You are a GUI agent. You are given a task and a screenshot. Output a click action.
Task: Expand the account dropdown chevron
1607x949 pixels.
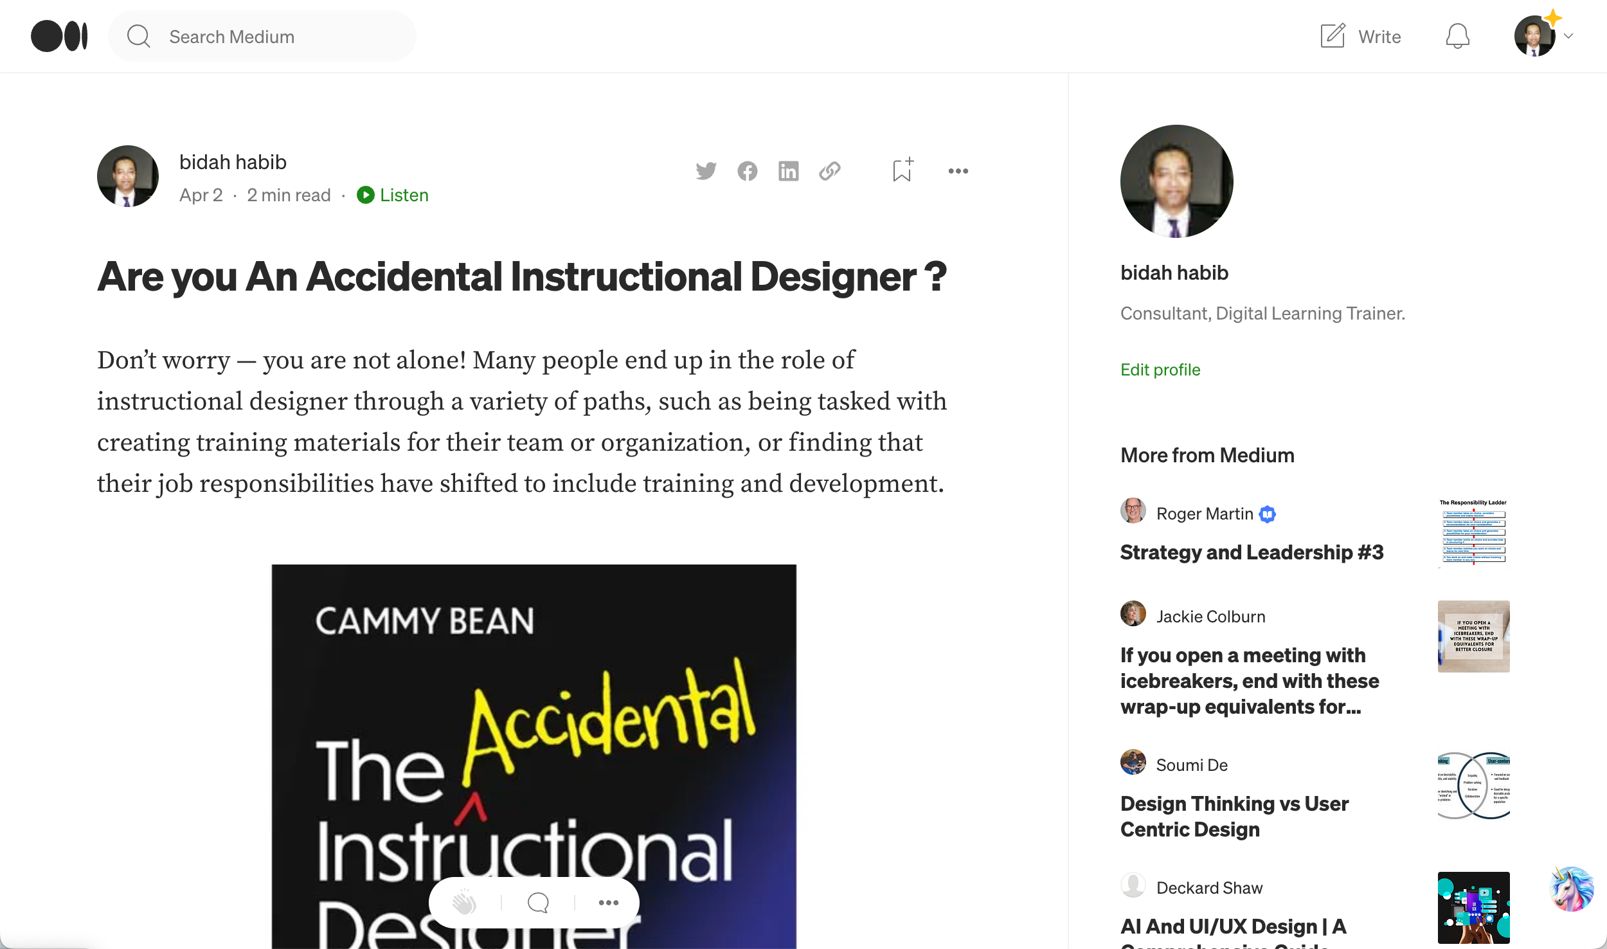1569,36
